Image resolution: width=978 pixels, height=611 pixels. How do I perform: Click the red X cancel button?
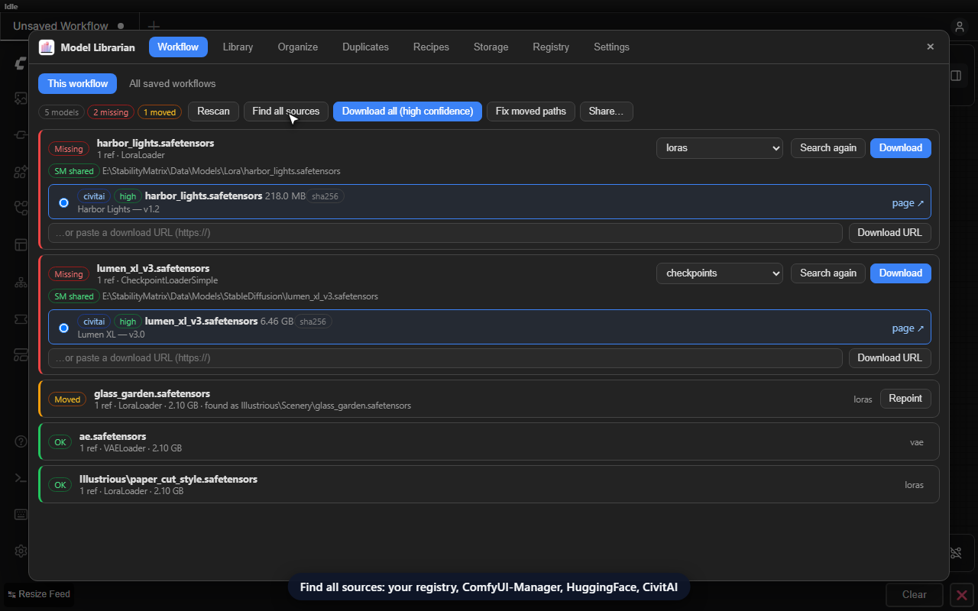point(962,594)
